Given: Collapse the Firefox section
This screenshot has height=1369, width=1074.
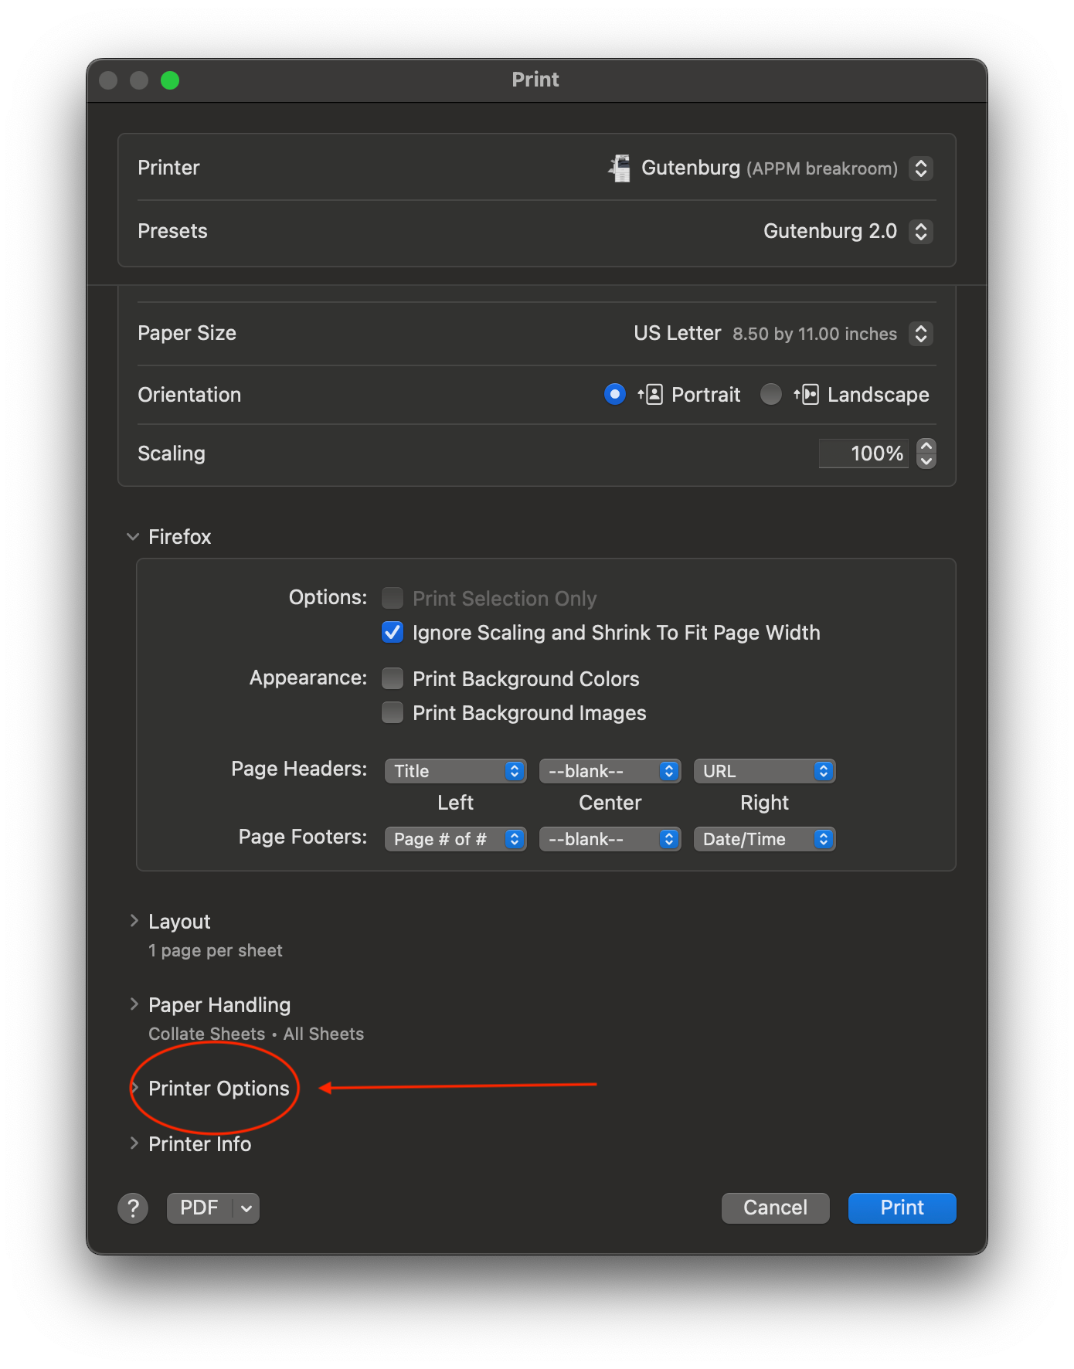Looking at the screenshot, I should pos(133,536).
